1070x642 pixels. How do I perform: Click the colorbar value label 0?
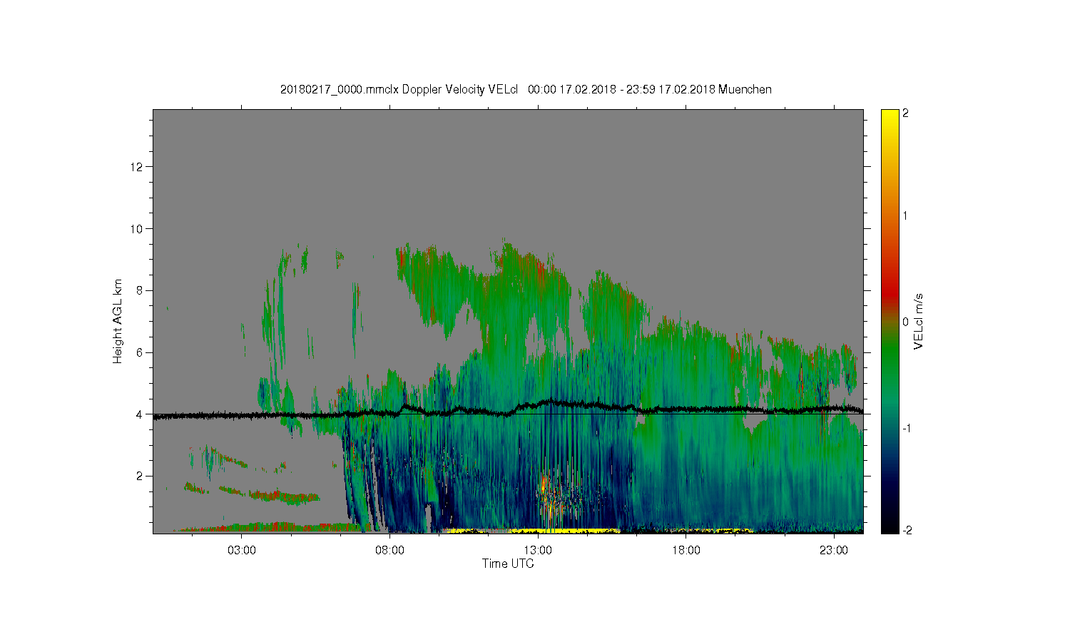pyautogui.click(x=905, y=322)
